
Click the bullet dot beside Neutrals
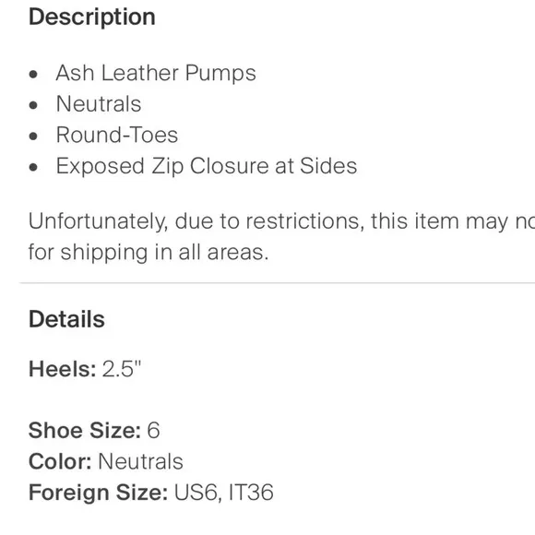(x=33, y=105)
